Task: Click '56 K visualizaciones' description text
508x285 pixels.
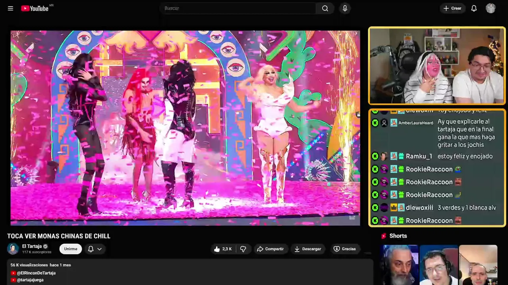Action: [29, 265]
